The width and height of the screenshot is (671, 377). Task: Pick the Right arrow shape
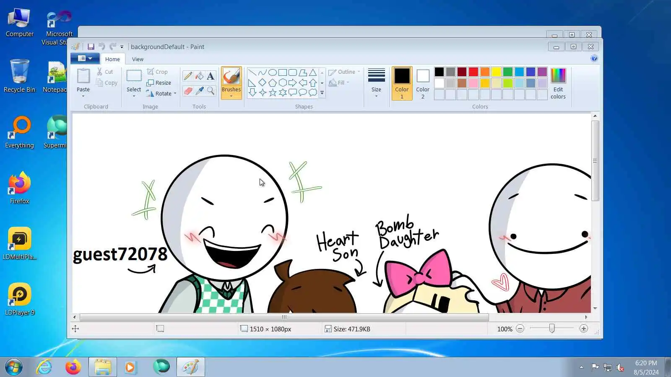tap(292, 83)
